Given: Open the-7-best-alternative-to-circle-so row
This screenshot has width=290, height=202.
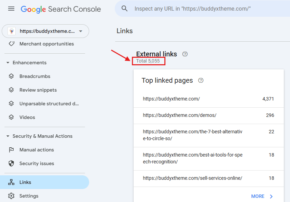Looking at the screenshot, I should point(209,135).
